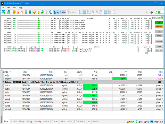Close the chfjpy position with X
Viewport: 165px width, 124px height.
click(x=162, y=75)
